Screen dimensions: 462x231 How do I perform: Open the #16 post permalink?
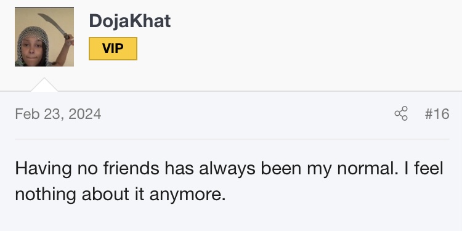[437, 114]
